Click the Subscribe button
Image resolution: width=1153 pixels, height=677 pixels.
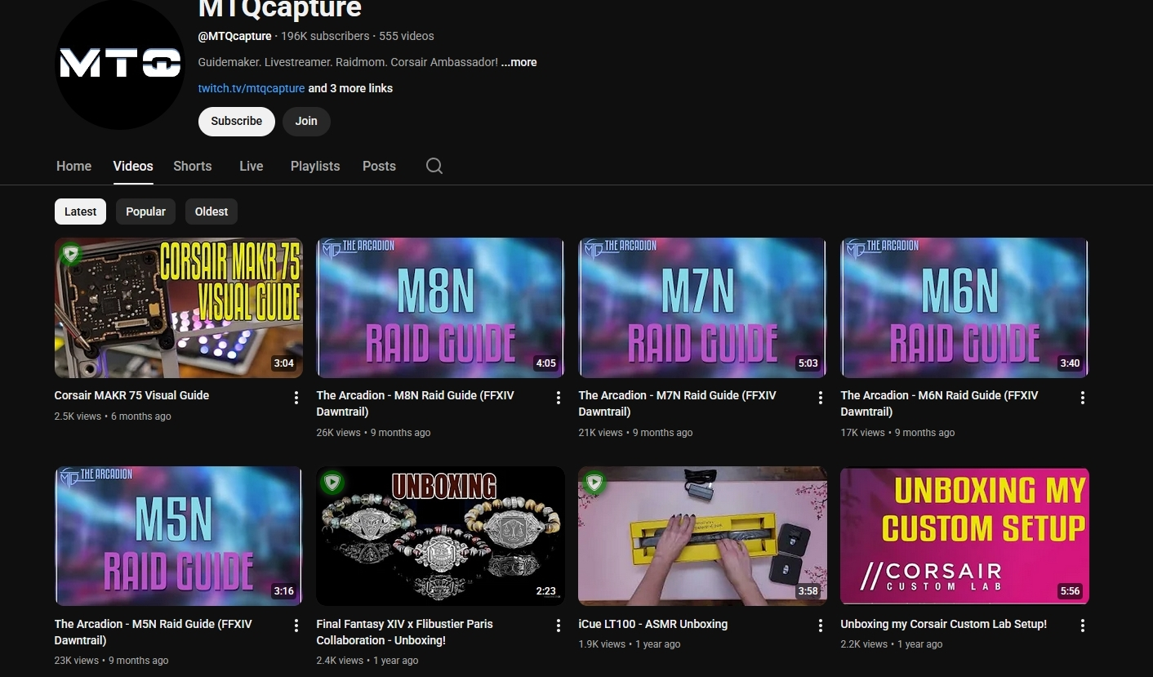(x=237, y=121)
